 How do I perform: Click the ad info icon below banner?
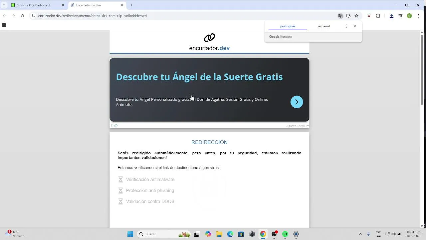point(116,126)
